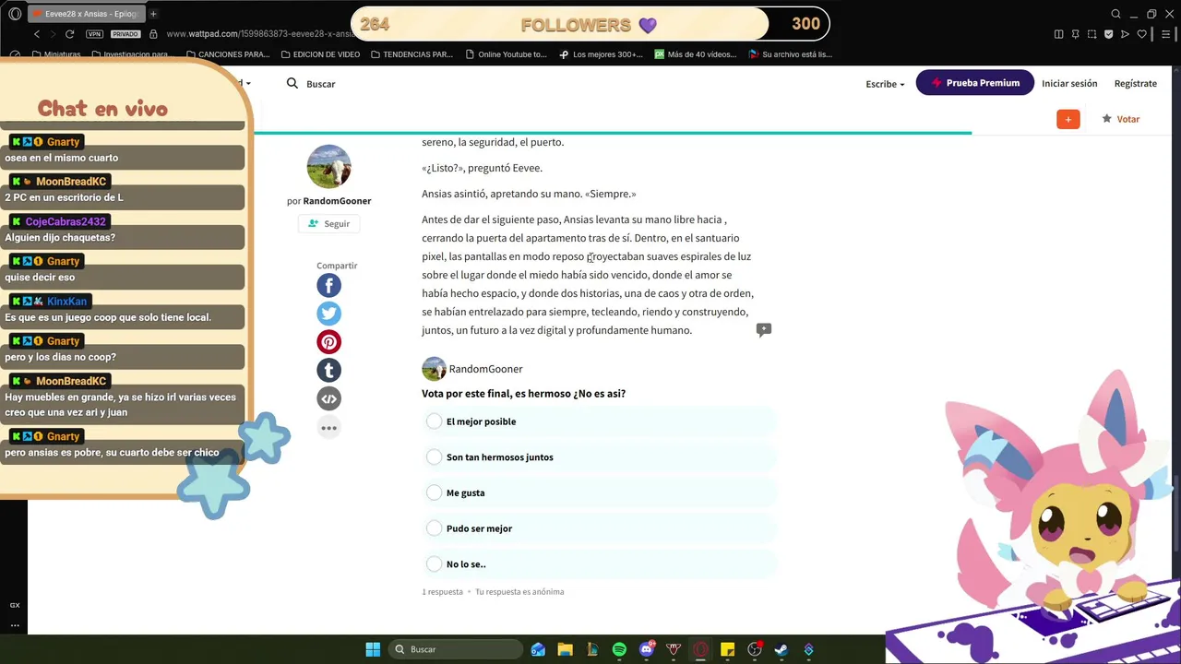The image size is (1181, 664).
Task: Open more share options ellipsis
Action: point(328,428)
